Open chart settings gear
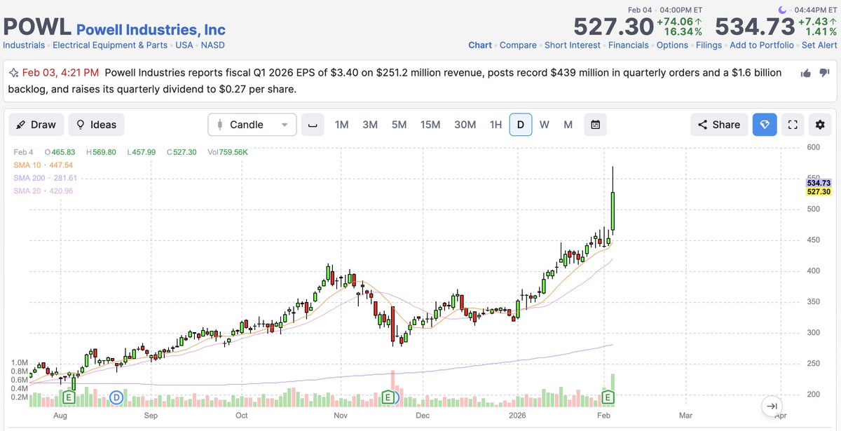This screenshot has height=431, width=841. [820, 125]
